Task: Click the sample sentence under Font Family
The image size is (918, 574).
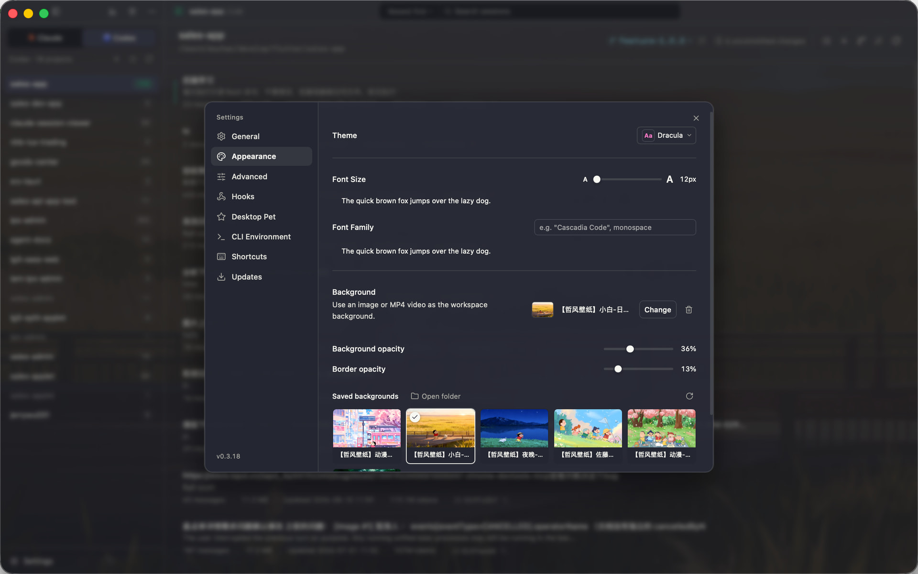Action: coord(416,251)
